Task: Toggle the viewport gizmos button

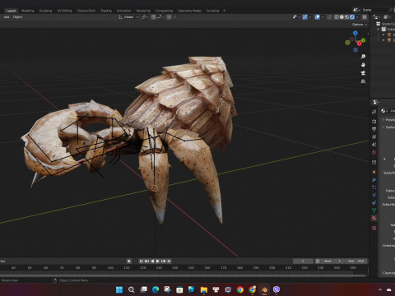Action: [304, 17]
